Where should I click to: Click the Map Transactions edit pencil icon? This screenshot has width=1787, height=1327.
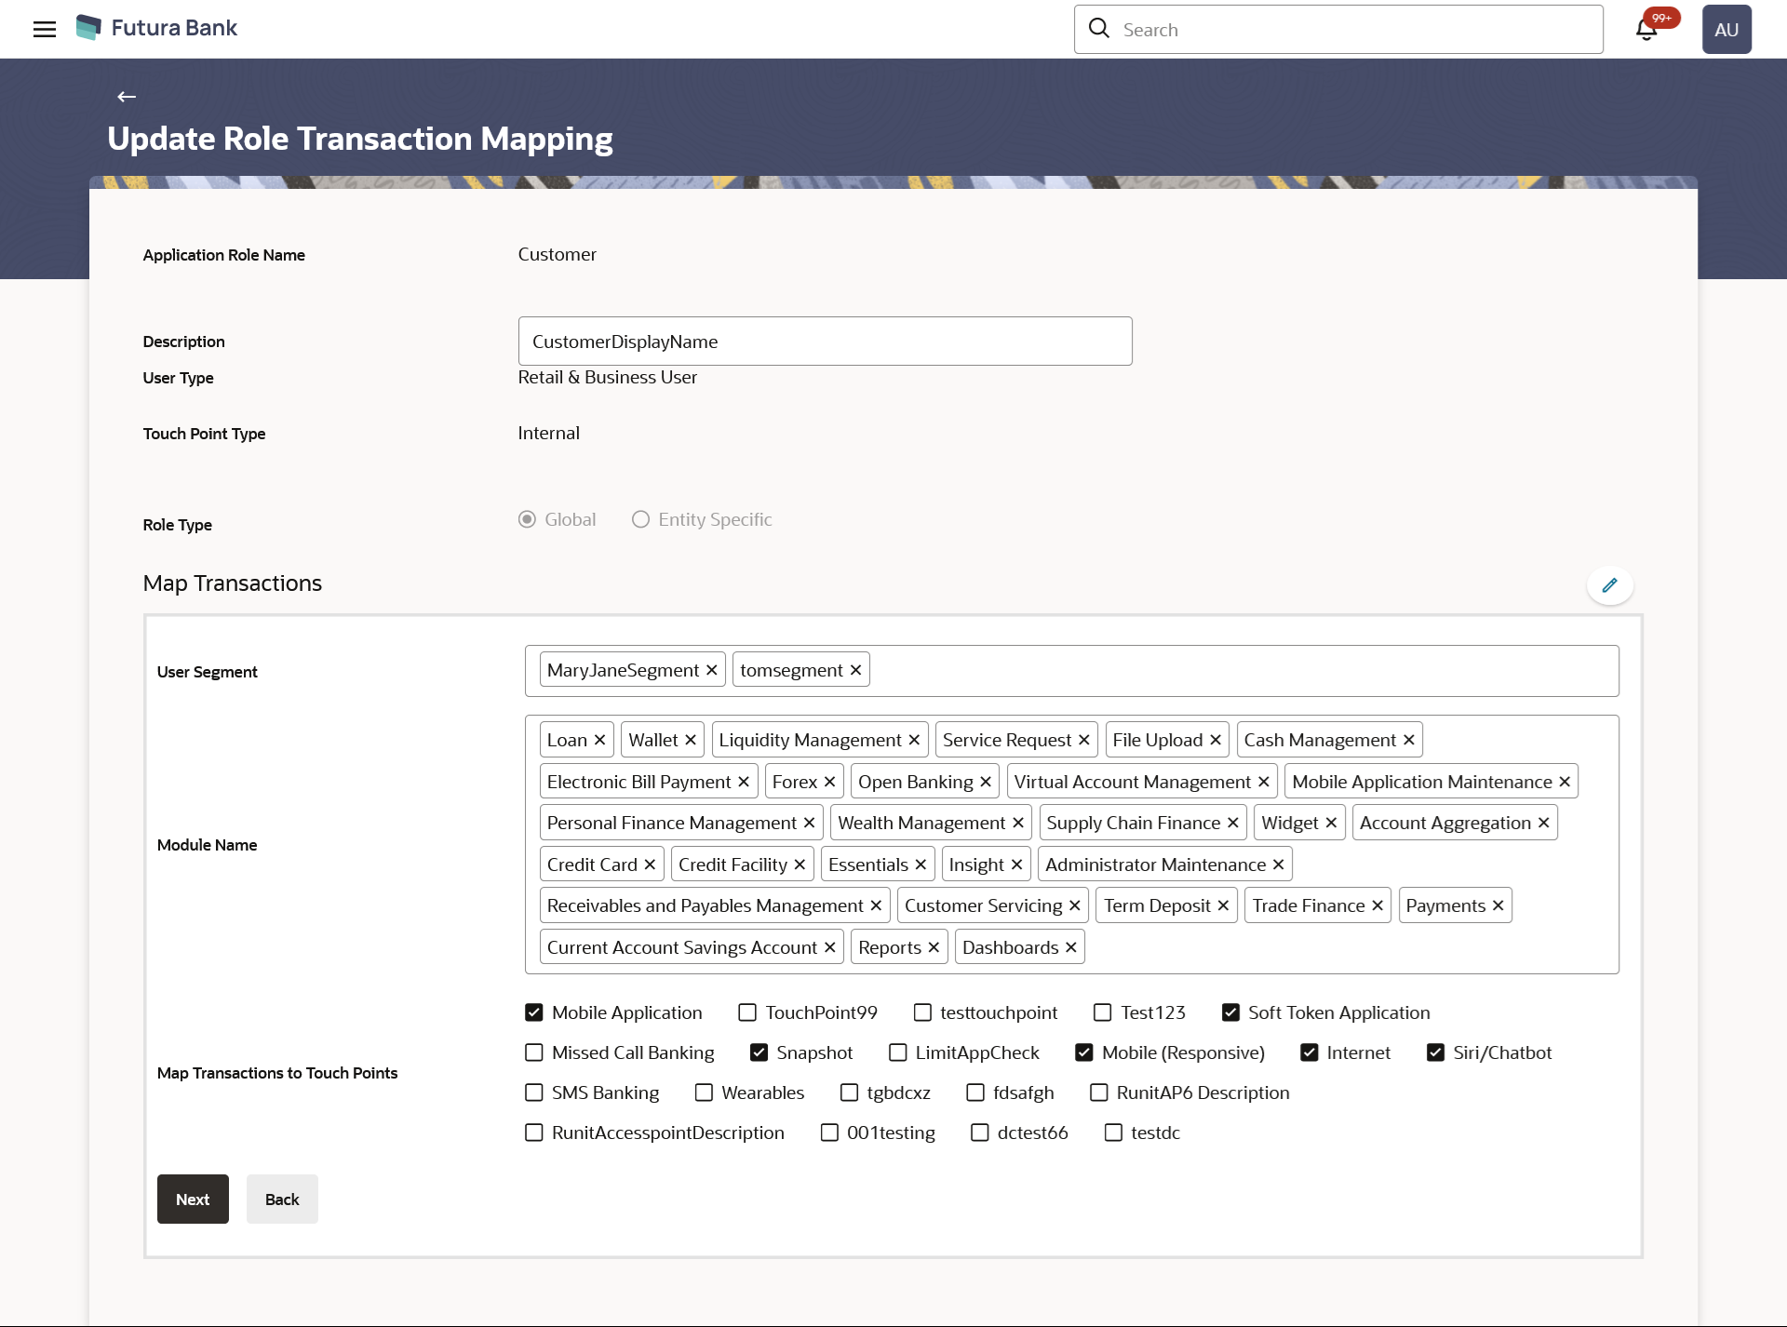(x=1609, y=585)
